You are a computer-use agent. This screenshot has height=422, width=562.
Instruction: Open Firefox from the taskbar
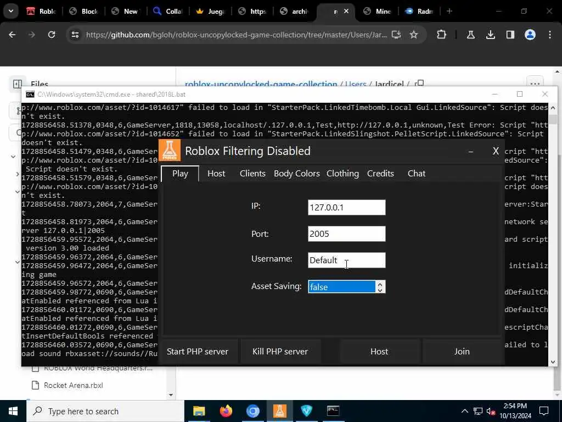[226, 411]
